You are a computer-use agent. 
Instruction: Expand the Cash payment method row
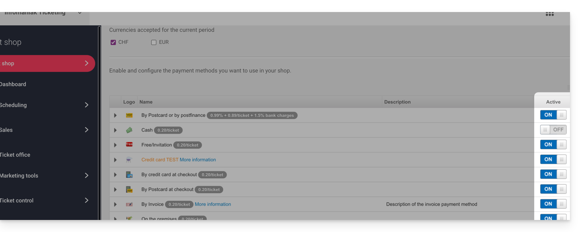click(115, 130)
